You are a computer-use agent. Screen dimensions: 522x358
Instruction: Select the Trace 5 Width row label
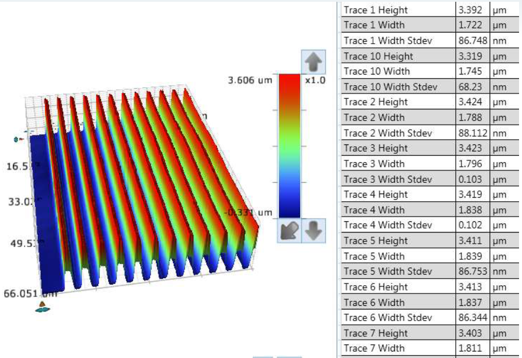coord(374,256)
